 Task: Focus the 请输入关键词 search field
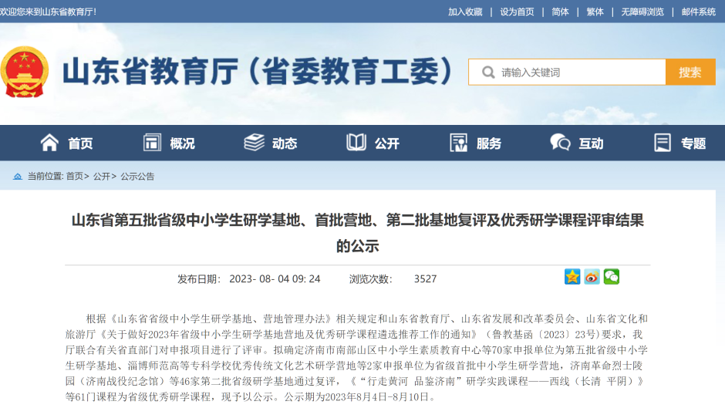click(x=567, y=72)
